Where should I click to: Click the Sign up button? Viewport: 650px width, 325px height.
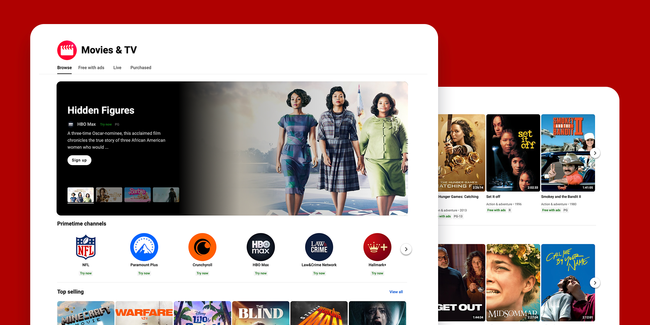79,160
